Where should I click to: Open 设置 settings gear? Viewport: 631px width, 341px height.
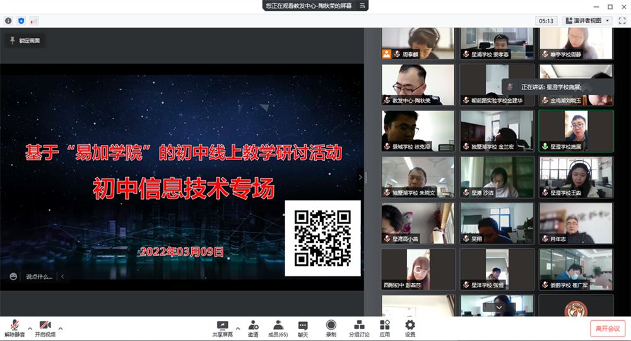410,328
